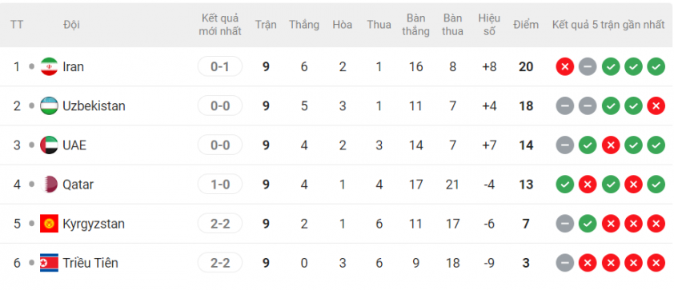Click the Uzbekistan flag icon

pyautogui.click(x=49, y=106)
